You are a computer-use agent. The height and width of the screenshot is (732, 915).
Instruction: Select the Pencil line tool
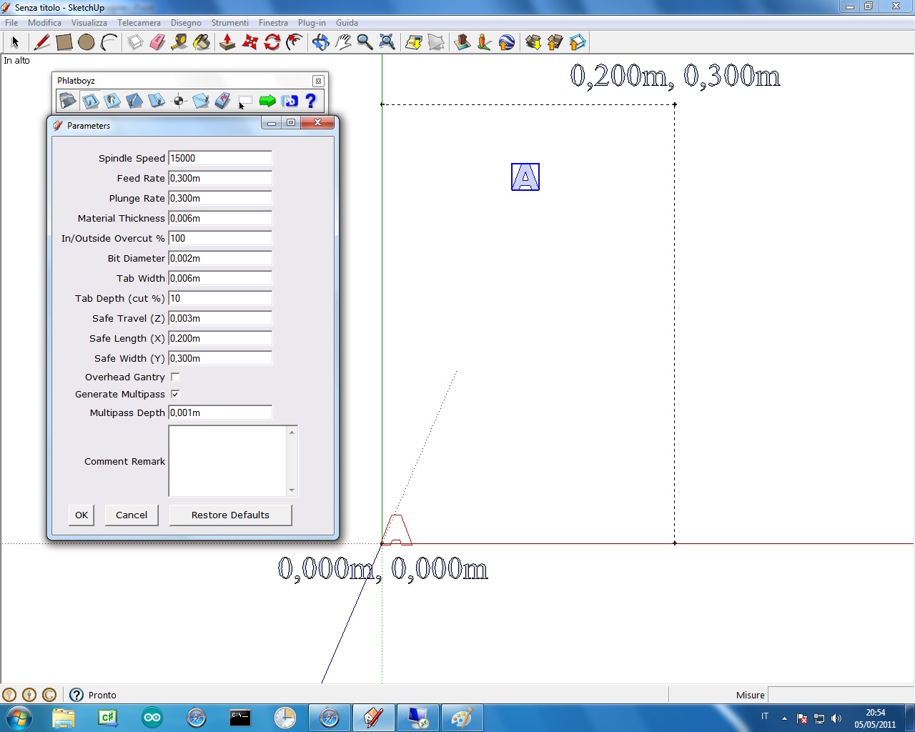(42, 43)
